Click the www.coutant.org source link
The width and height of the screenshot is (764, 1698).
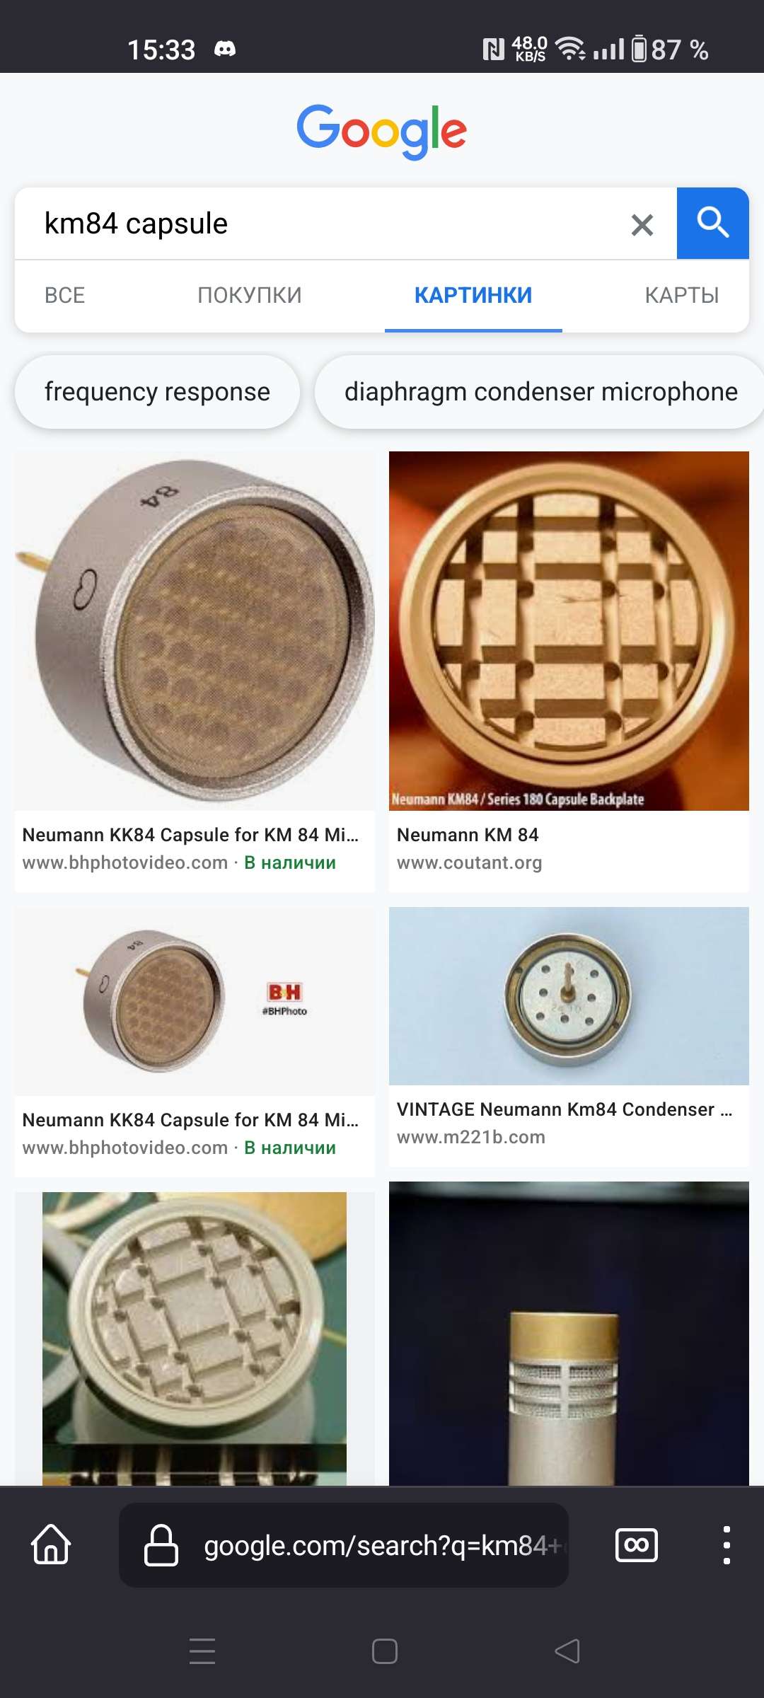pyautogui.click(x=470, y=863)
